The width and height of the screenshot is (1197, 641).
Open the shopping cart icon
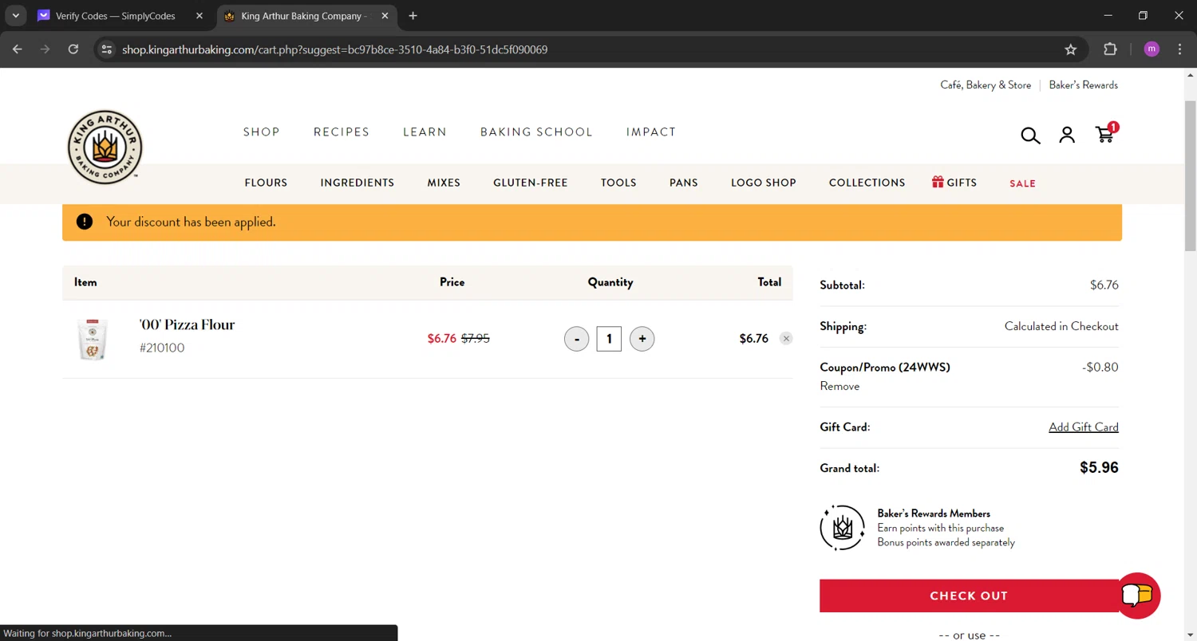[1105, 134]
